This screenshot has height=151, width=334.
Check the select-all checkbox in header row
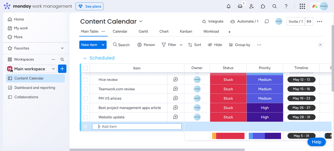(85, 68)
